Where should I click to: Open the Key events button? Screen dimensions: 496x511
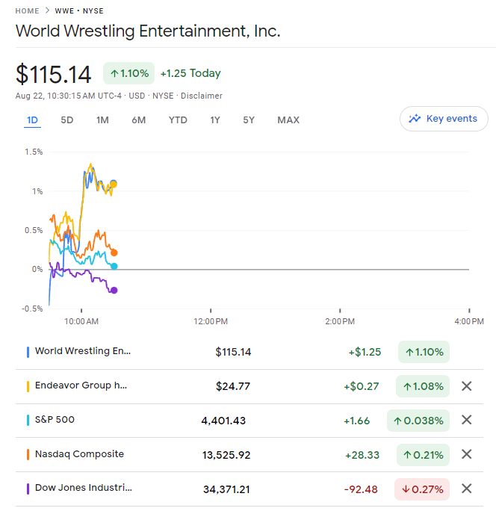pos(444,119)
